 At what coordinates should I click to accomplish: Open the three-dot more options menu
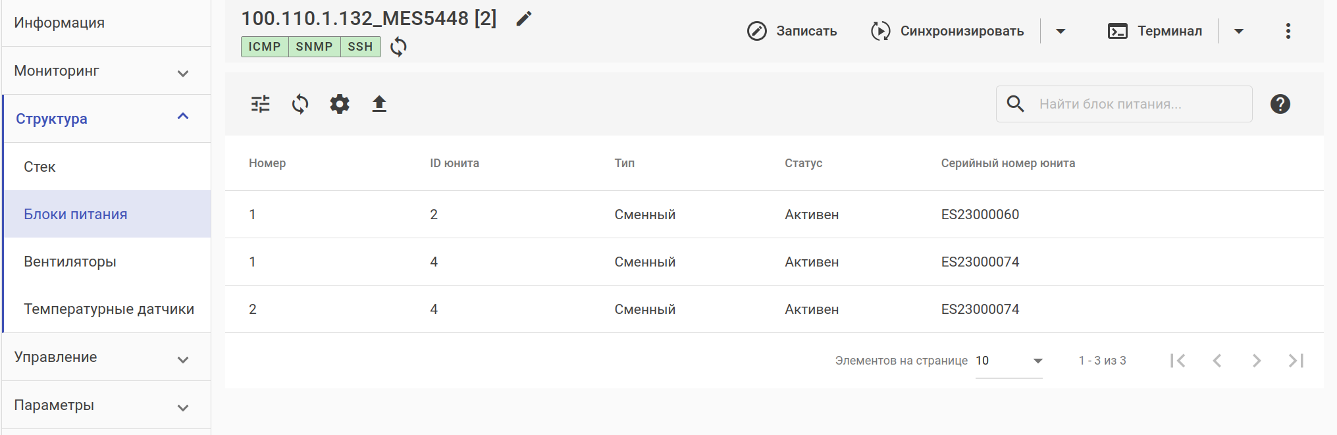(1288, 31)
